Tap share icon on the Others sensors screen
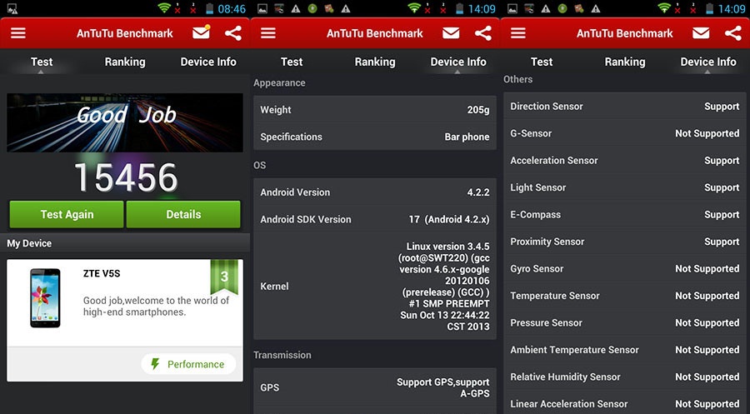This screenshot has width=750, height=414. point(732,33)
